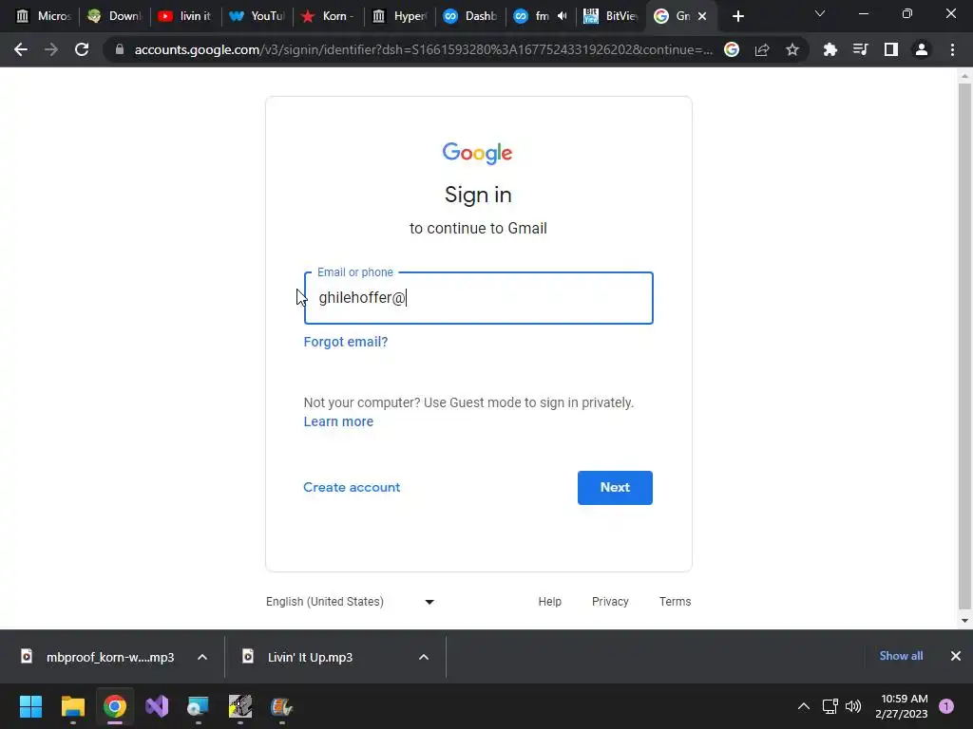Bookmark this page with star icon

click(792, 49)
